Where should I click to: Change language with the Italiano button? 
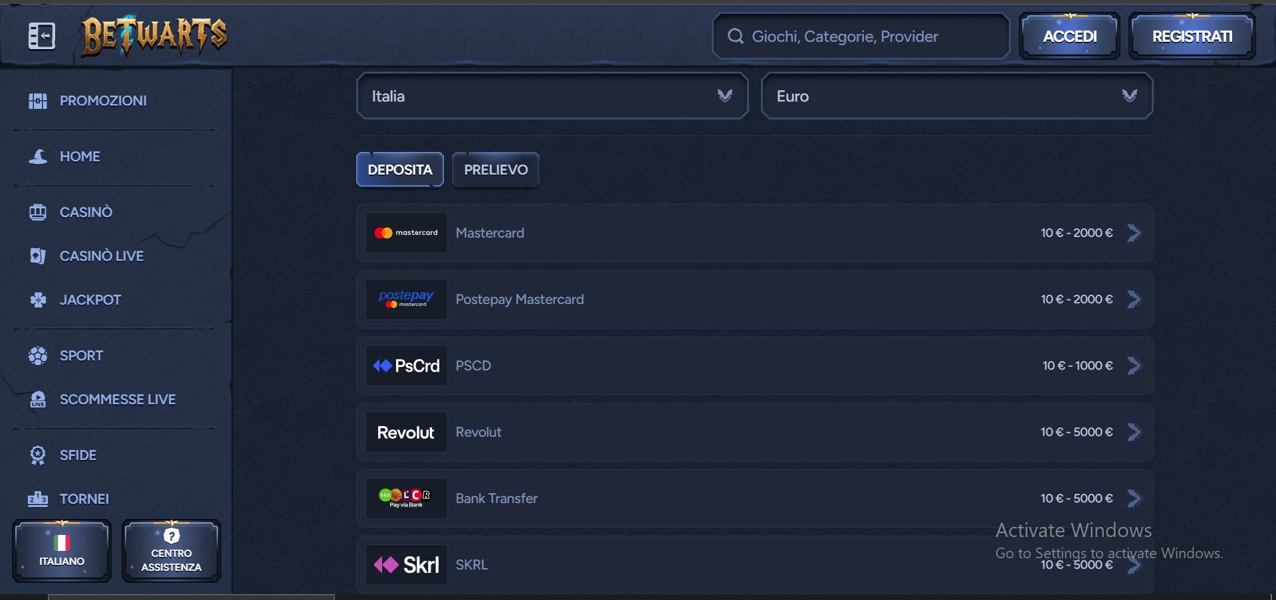point(62,551)
